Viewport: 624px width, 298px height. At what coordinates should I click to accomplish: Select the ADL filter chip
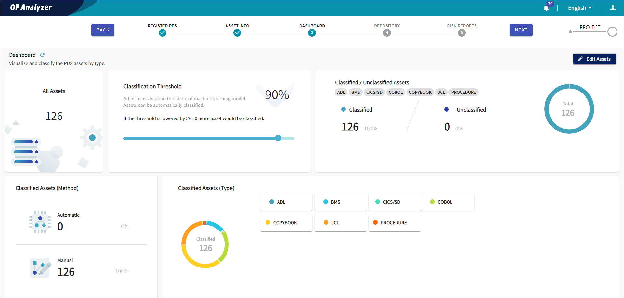pos(341,92)
